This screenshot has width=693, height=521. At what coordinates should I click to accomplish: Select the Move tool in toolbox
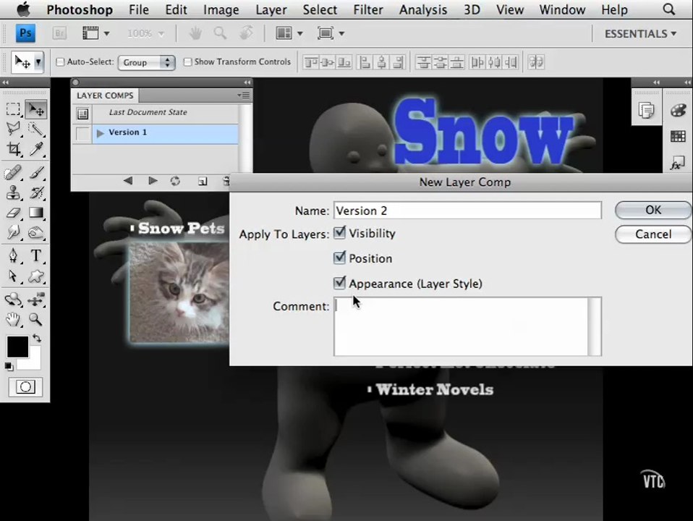(36, 109)
